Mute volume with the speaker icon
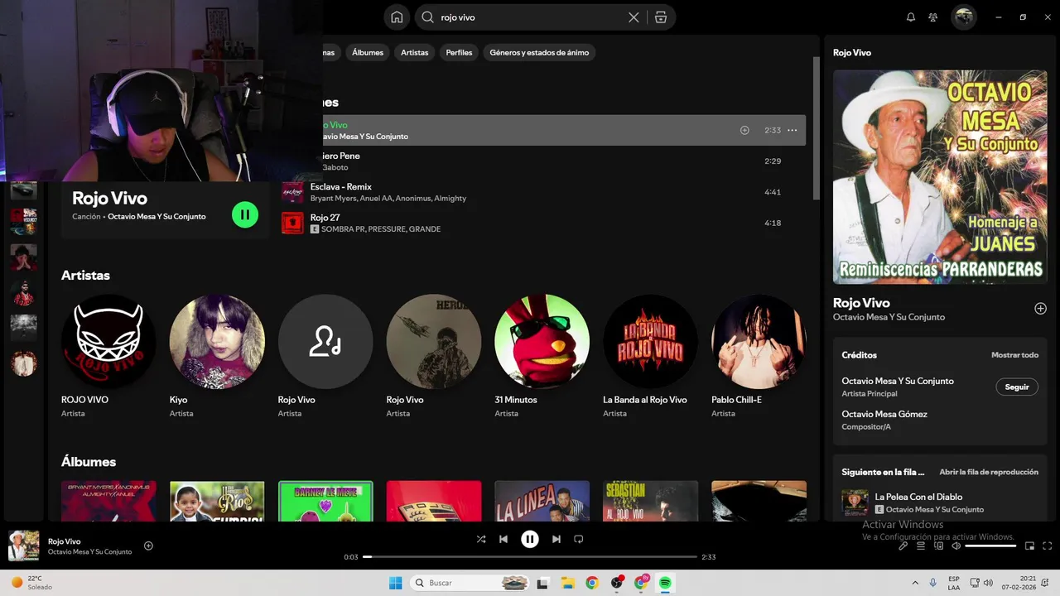1060x596 pixels. pos(956,546)
